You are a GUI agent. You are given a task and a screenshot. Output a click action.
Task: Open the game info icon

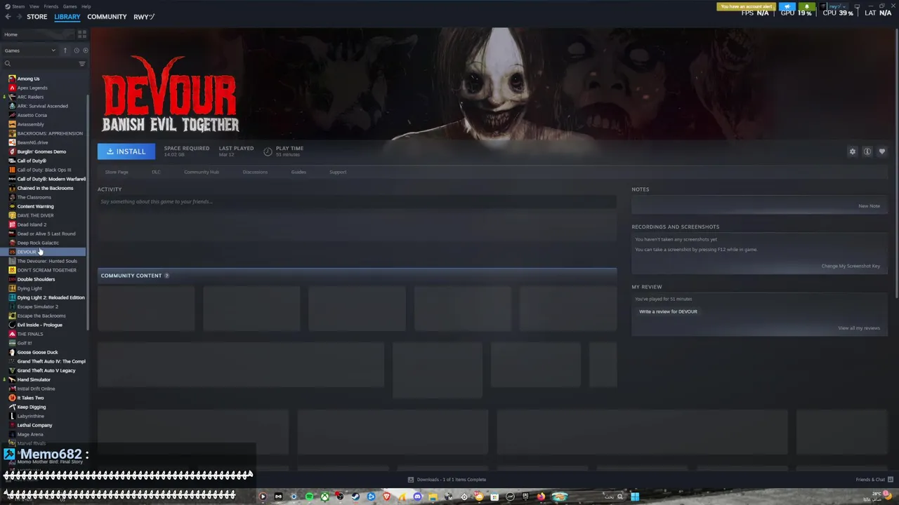pyautogui.click(x=867, y=151)
